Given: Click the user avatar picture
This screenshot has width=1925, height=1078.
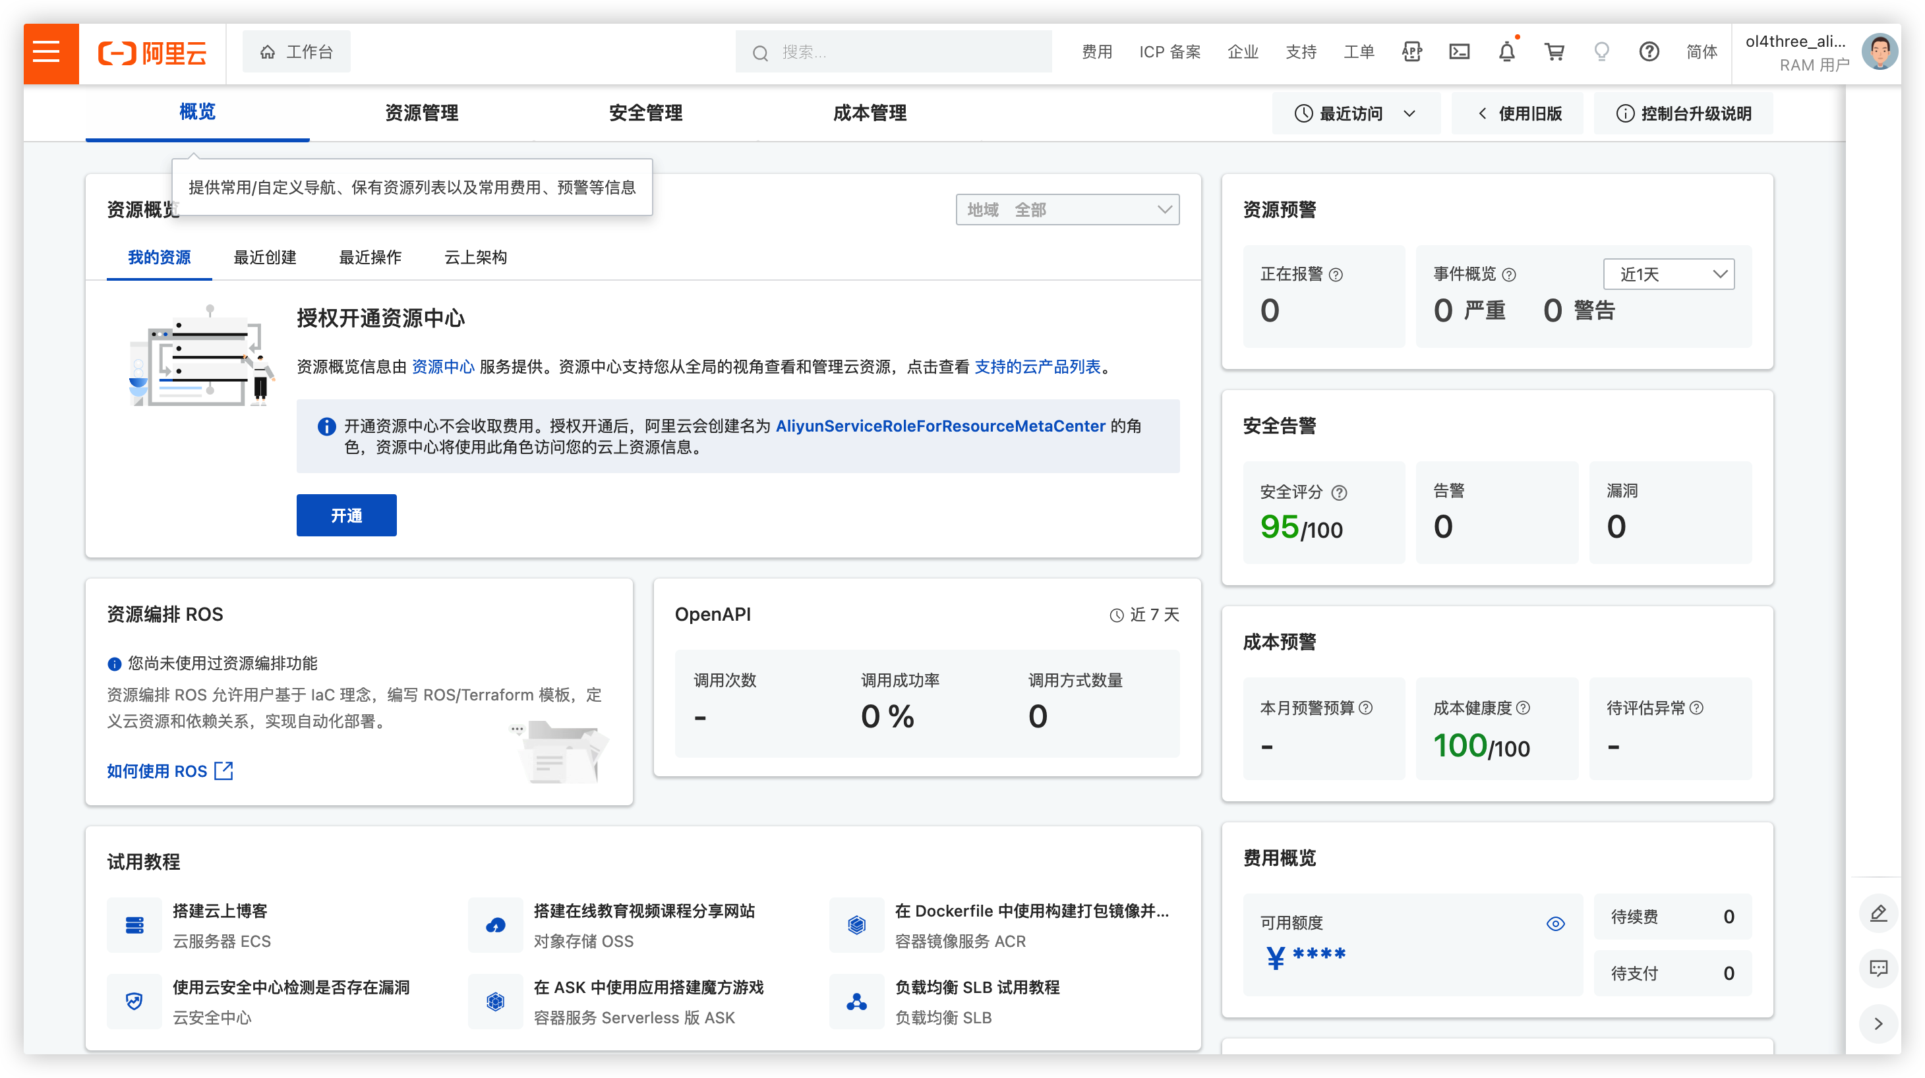Looking at the screenshot, I should click(1879, 52).
